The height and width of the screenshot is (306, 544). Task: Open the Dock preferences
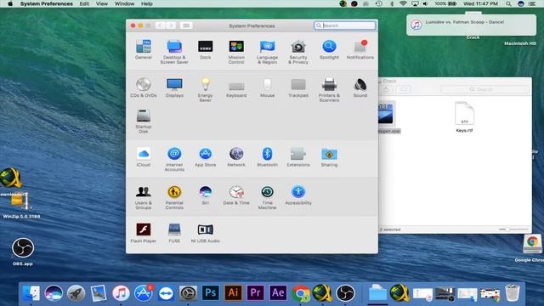pos(206,49)
